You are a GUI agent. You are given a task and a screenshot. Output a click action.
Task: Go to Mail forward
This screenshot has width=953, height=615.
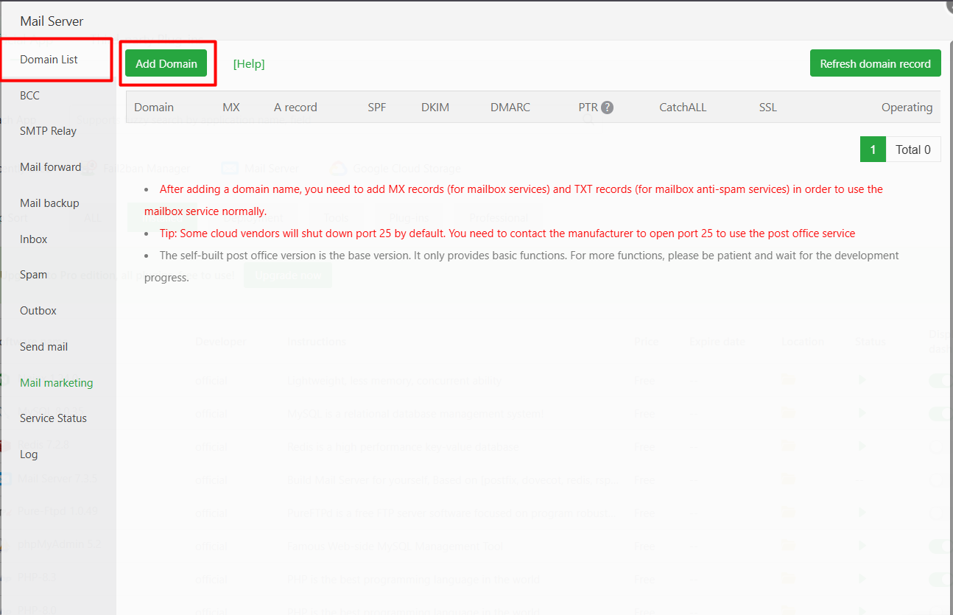pos(50,166)
